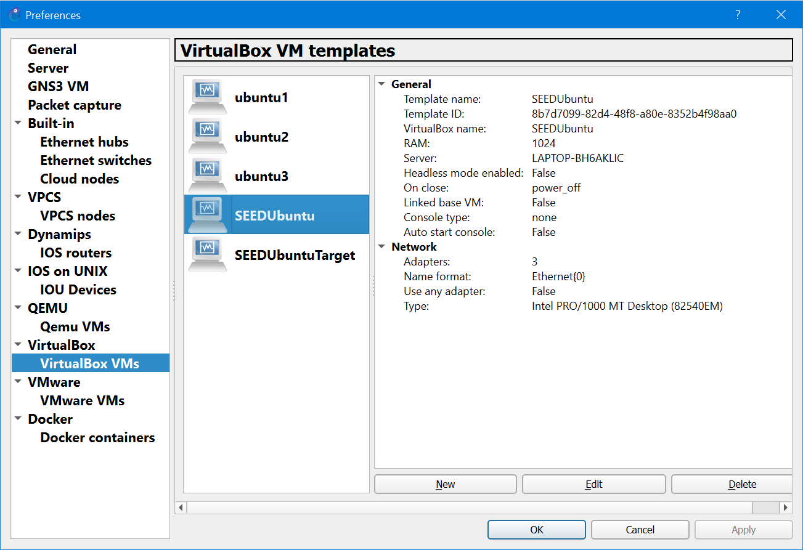Open the General preferences page
The height and width of the screenshot is (550, 803).
[52, 50]
